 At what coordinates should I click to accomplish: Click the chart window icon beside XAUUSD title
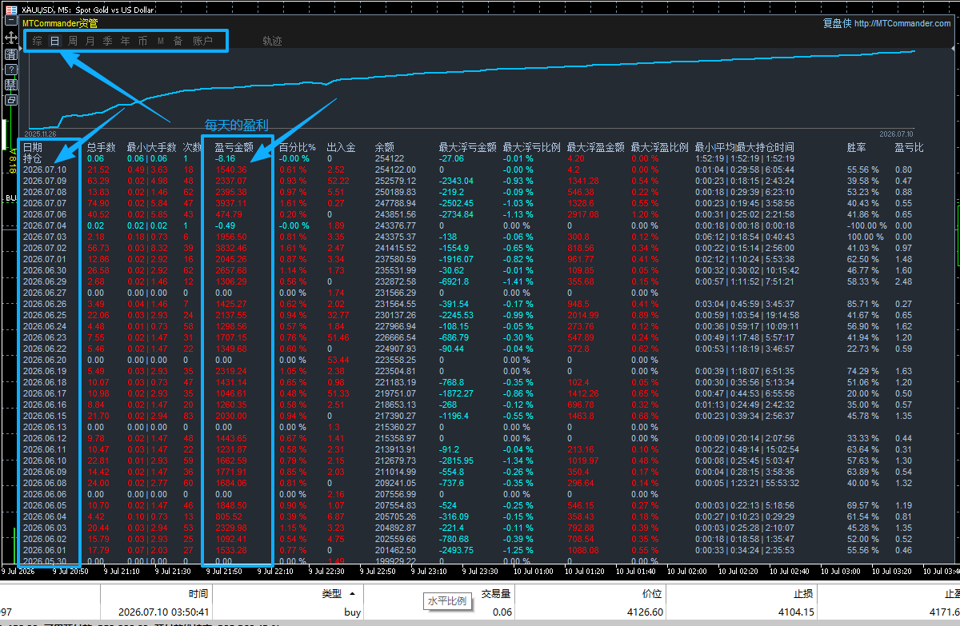click(10, 10)
